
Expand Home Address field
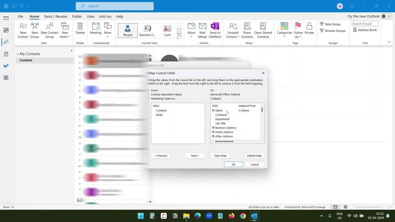(x=213, y=132)
